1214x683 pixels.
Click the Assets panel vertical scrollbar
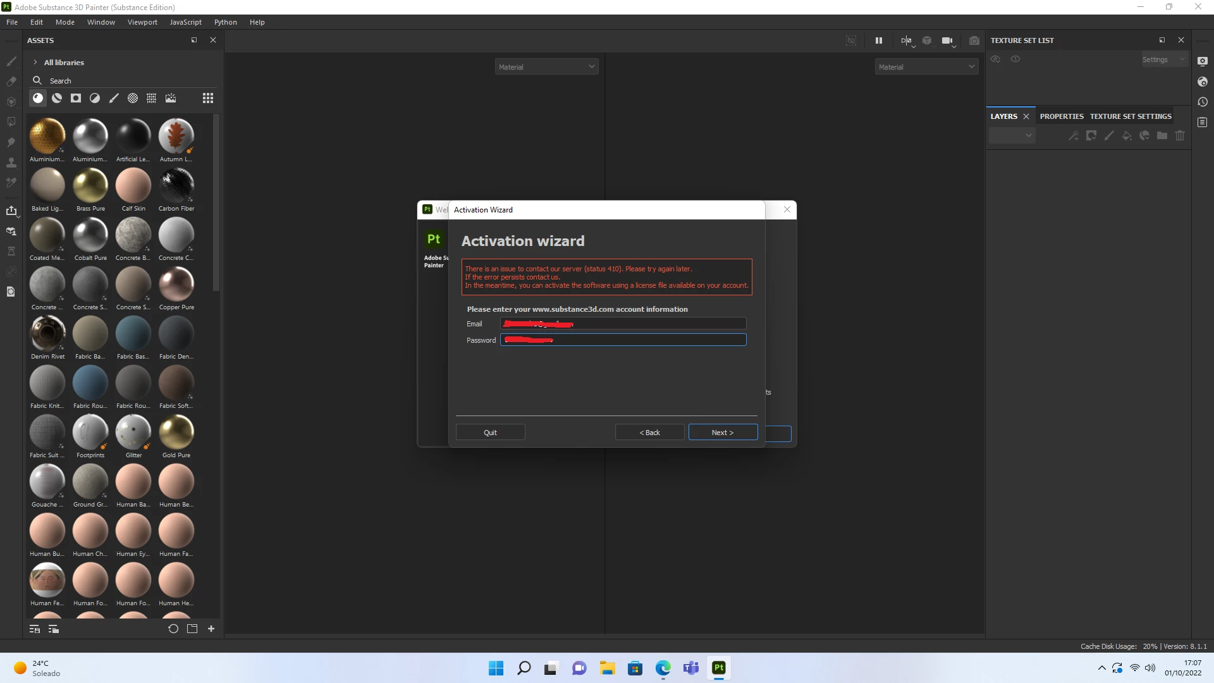click(216, 202)
